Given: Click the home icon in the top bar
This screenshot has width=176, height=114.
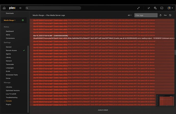Looking at the screenshot, I should click(4, 8).
